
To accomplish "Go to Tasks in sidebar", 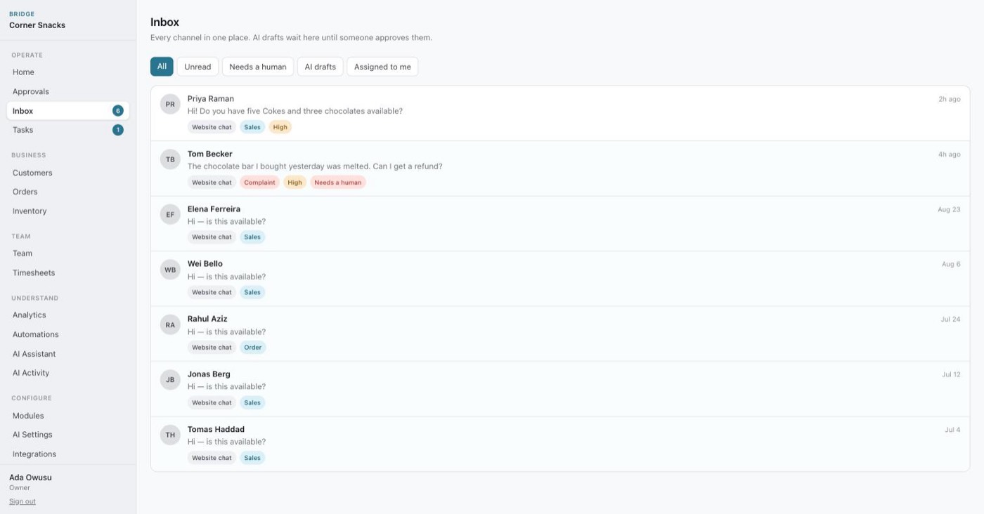I will [68, 130].
